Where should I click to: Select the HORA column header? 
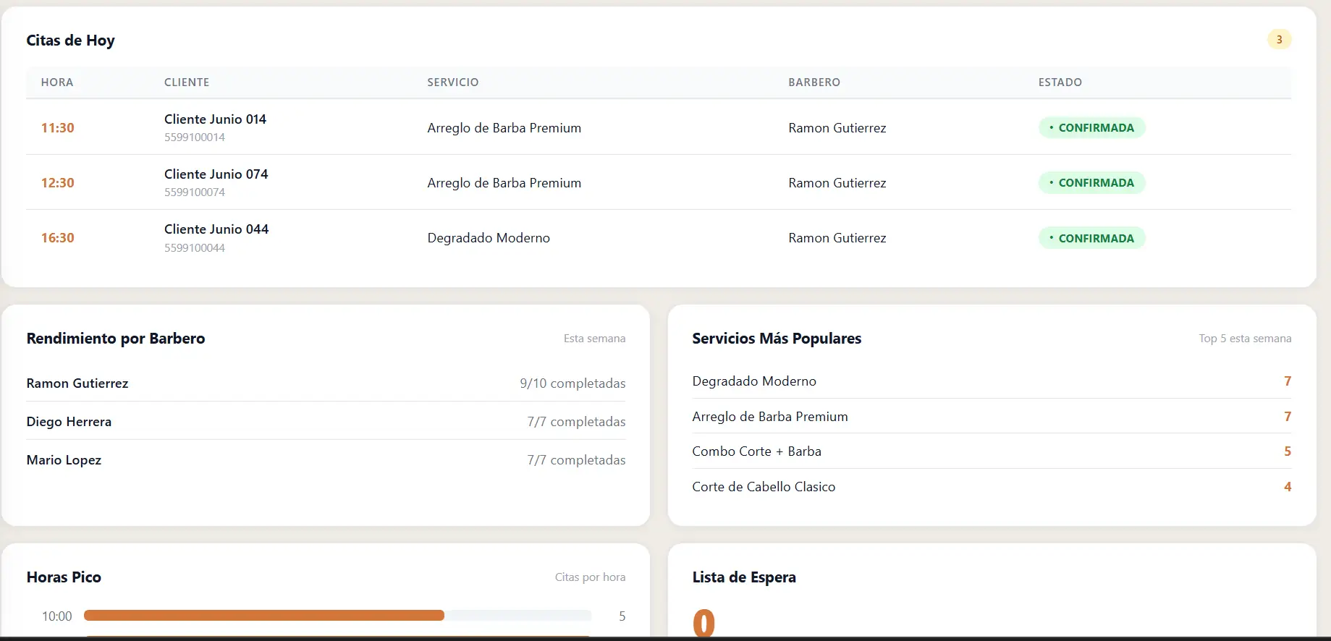click(x=57, y=82)
